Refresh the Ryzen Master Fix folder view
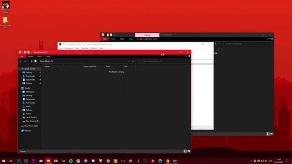 pos(133,61)
